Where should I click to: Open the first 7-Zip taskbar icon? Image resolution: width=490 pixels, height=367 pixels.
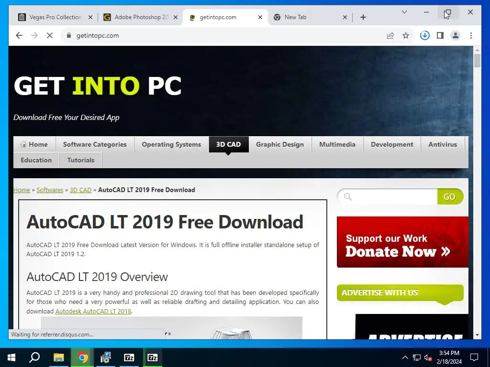(129, 357)
